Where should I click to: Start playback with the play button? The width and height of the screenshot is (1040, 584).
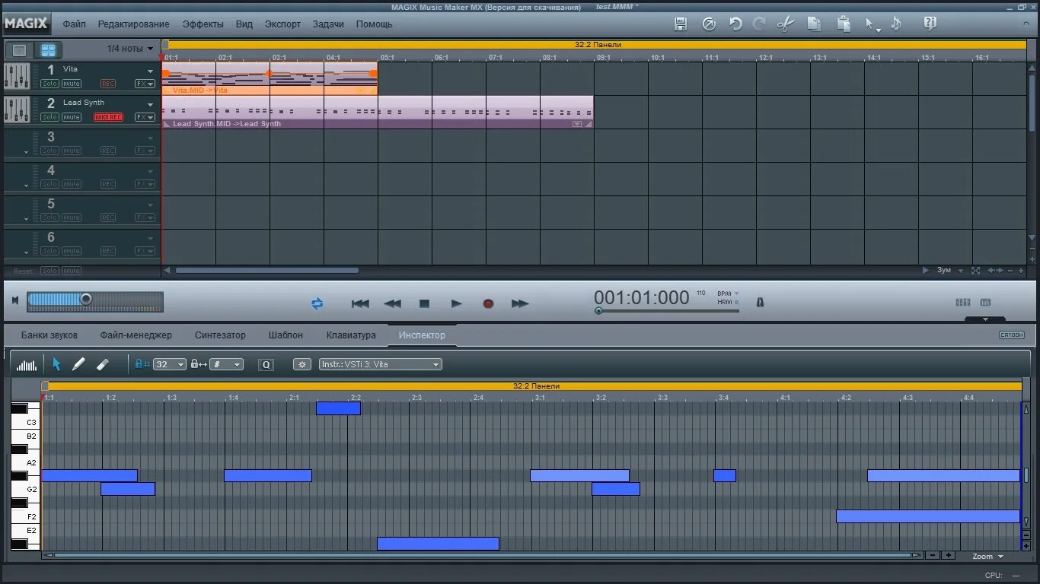(456, 303)
